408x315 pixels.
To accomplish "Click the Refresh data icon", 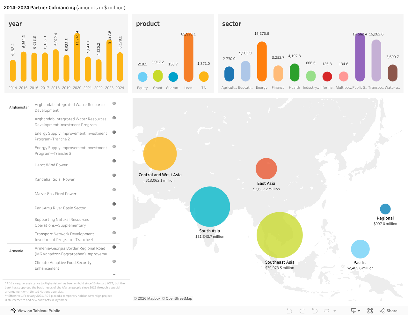I will pyautogui.click(x=326, y=311).
